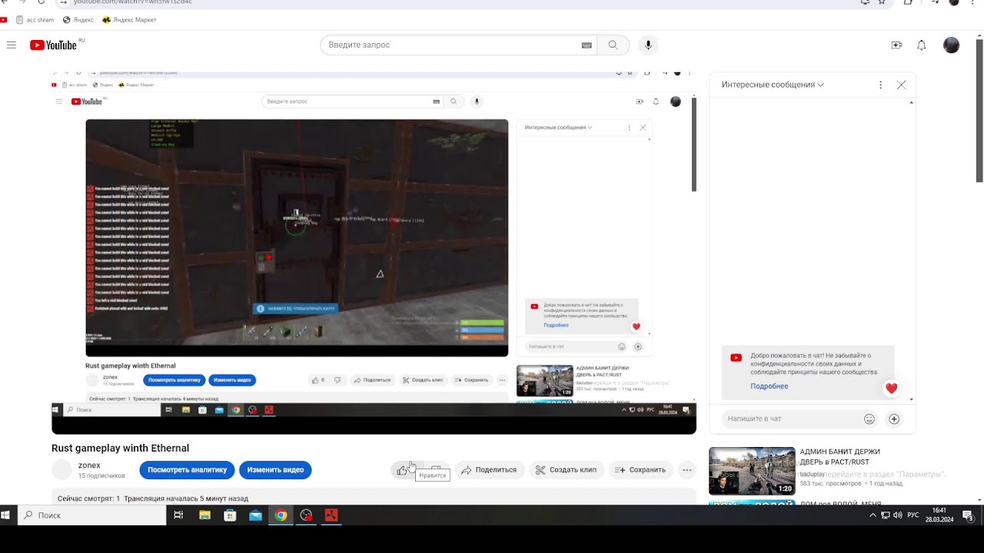Click the chat scrollbar up arrow
984x553 pixels.
[x=912, y=102]
